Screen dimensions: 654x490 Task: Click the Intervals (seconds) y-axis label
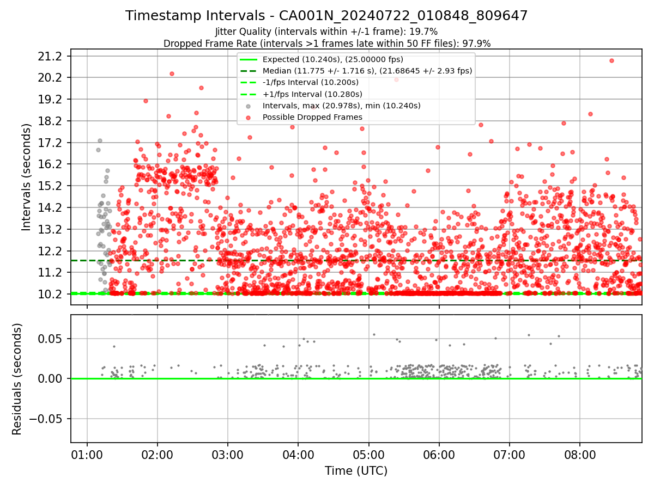pyautogui.click(x=26, y=177)
